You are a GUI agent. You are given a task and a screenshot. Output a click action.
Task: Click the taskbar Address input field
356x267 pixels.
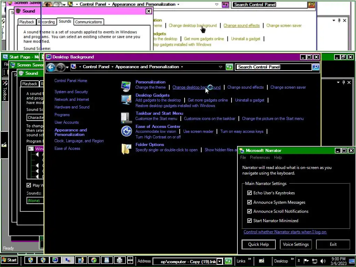click(185, 261)
